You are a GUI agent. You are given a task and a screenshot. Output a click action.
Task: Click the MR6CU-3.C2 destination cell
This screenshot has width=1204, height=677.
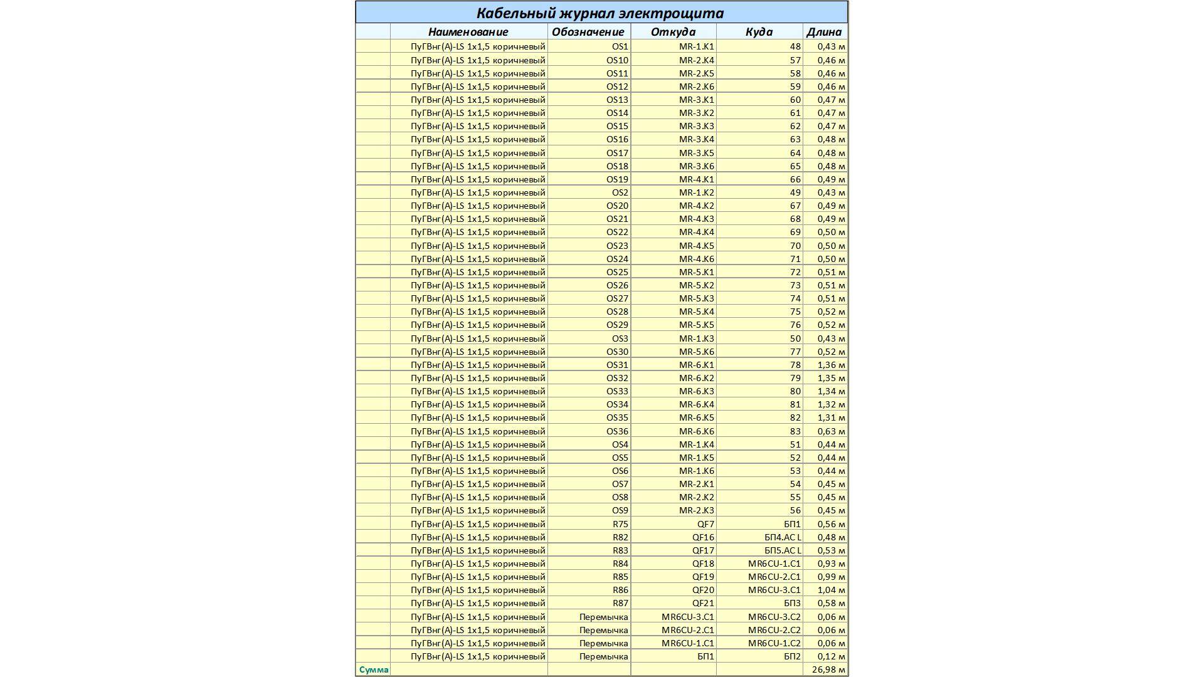click(774, 617)
